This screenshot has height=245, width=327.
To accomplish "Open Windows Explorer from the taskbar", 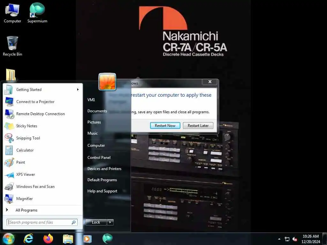I will click(68, 239).
